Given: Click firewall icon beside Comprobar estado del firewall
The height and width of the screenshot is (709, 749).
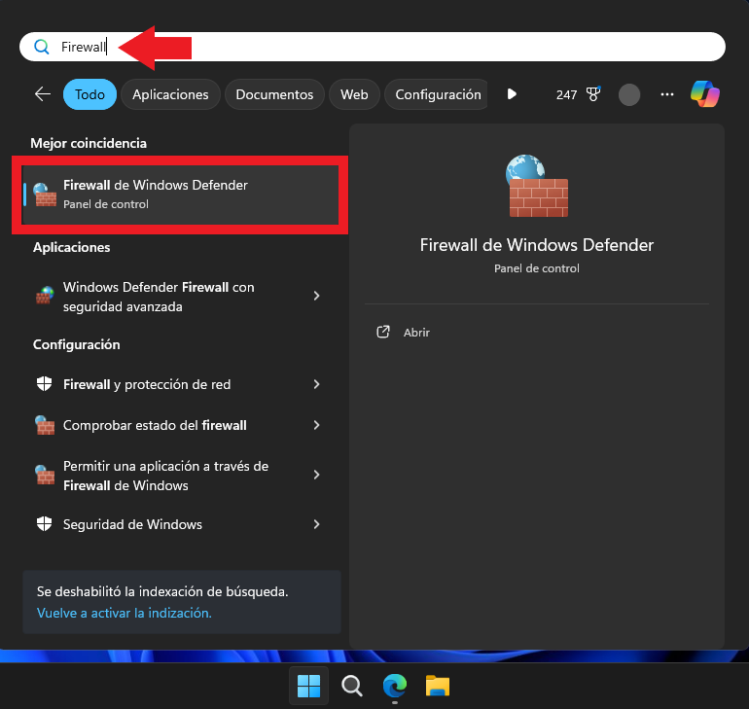Looking at the screenshot, I should pyautogui.click(x=45, y=425).
